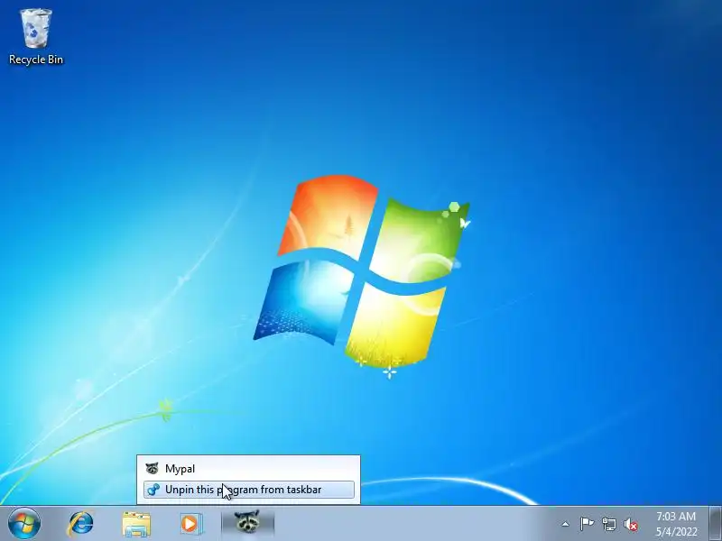The image size is (722, 541).
Task: Select Mypal in the jump list
Action: click(x=249, y=469)
